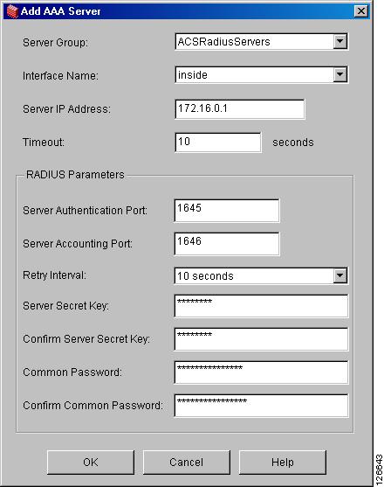Confirm settings with the OK button
This screenshot has height=487, width=384.
[91, 463]
